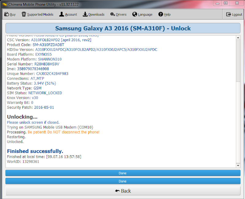Click the upper Done progress bar

pos(123,173)
